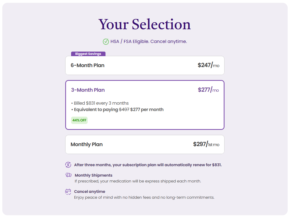Click the $247/mo price label

tap(208, 65)
